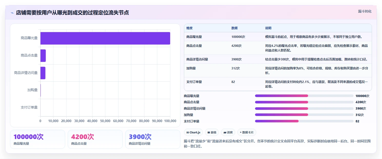Open the 100000次 商品曝光量 stat card
The image size is (382, 159).
coord(38,139)
